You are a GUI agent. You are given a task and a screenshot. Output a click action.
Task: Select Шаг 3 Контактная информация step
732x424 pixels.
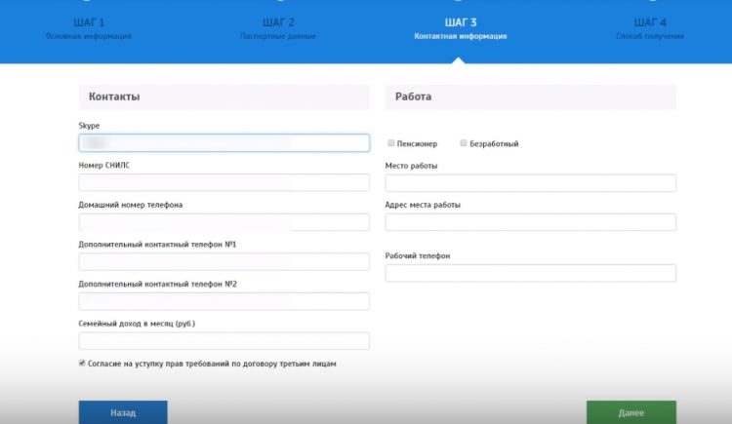(x=460, y=28)
